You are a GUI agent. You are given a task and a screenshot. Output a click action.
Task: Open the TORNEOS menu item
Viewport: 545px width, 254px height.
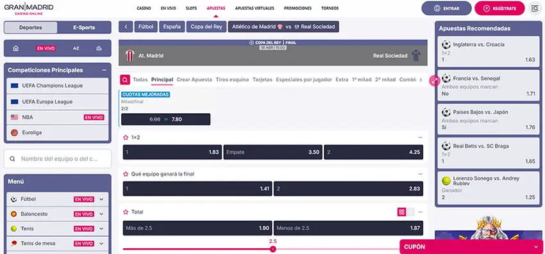pyautogui.click(x=330, y=8)
